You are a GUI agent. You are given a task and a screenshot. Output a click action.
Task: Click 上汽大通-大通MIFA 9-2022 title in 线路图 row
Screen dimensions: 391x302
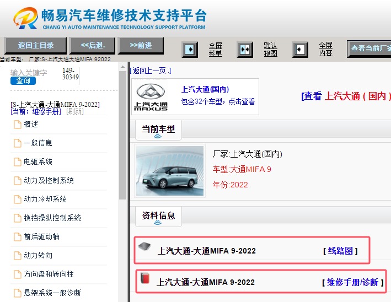coord(207,251)
